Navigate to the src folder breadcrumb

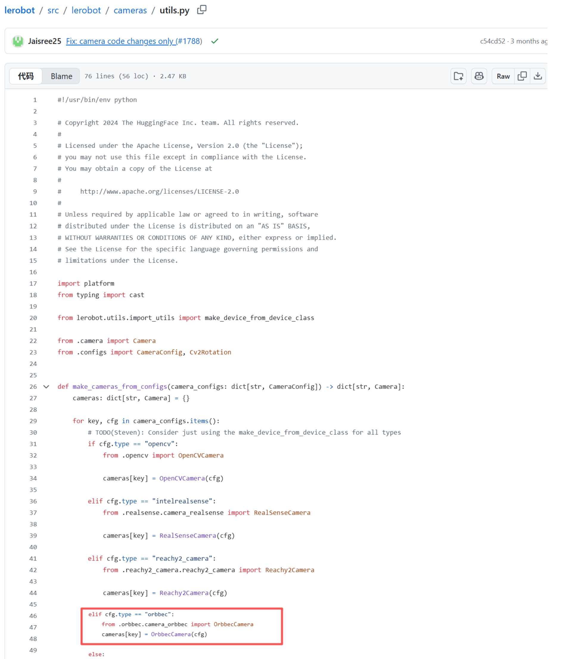(53, 10)
